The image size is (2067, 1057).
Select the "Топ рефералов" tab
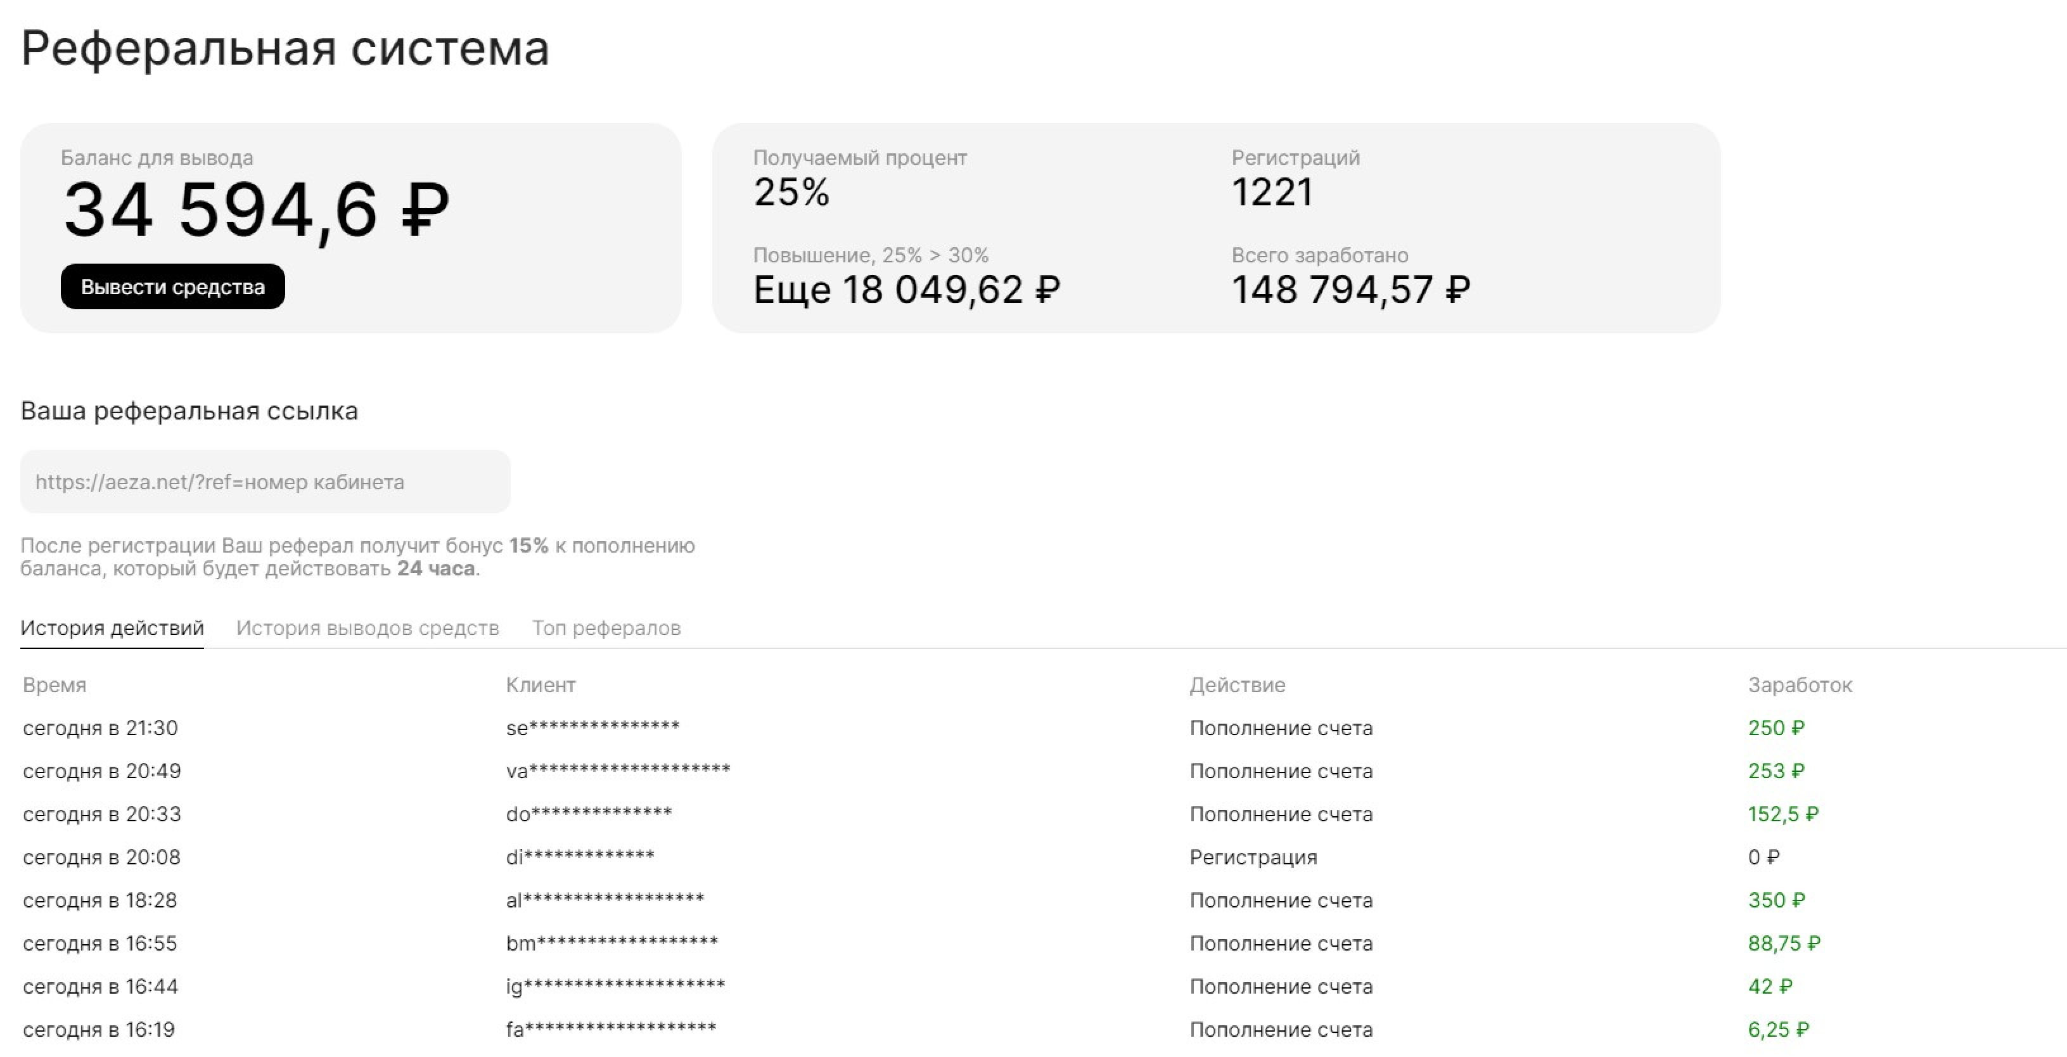[606, 627]
